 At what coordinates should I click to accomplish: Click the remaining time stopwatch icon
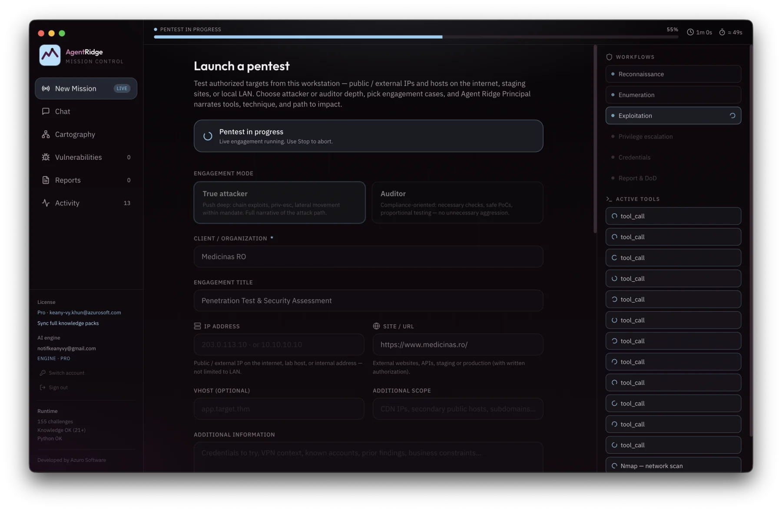(722, 32)
